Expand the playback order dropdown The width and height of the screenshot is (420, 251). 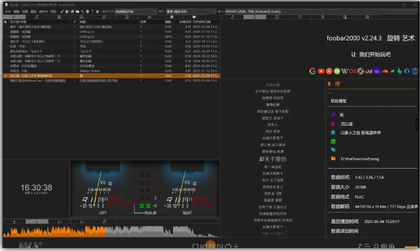(x=191, y=12)
